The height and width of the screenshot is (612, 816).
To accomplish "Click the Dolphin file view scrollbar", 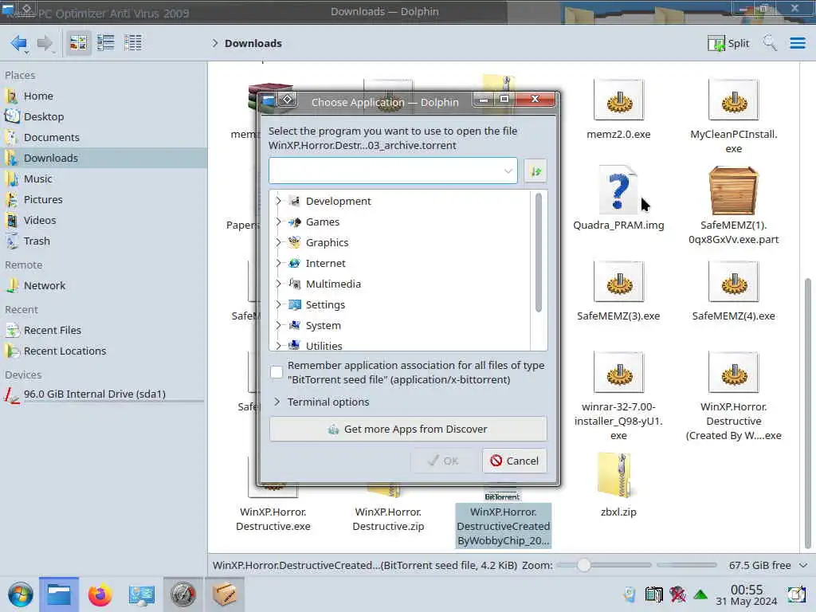I will click(x=808, y=414).
